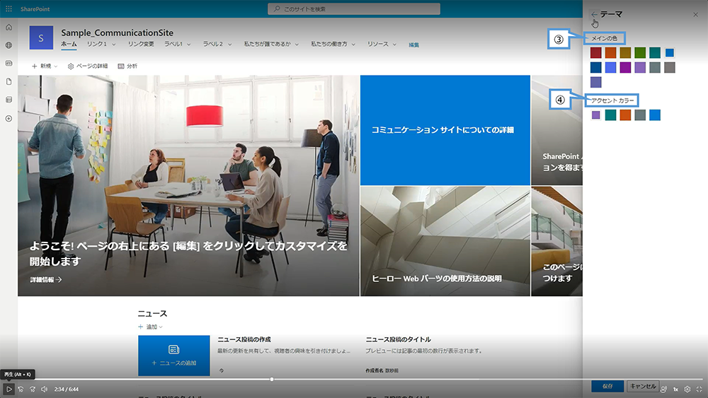Click the 保存 button in theme panel

click(x=607, y=386)
